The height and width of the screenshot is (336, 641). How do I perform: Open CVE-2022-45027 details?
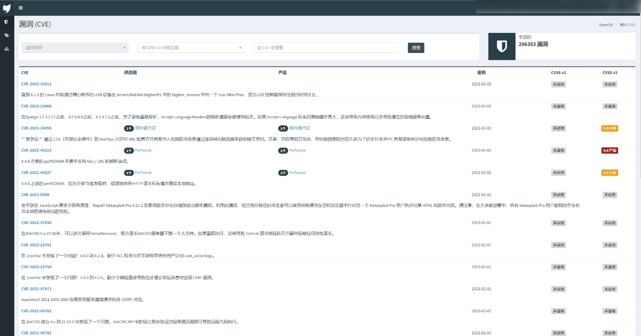click(36, 172)
